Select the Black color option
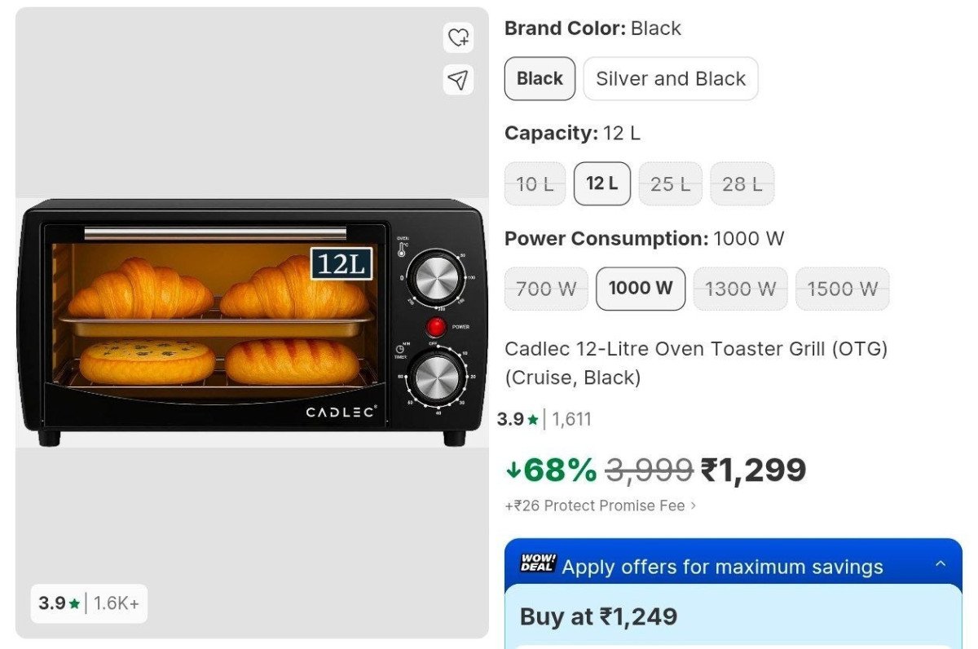978x649 pixels. tap(540, 79)
